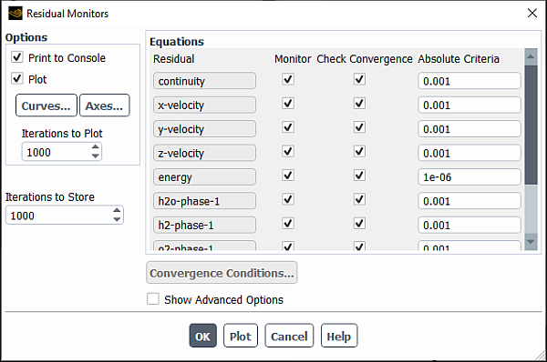The image size is (547, 362).
Task: Increase Iterations to Store with up arrow
Action: click(117, 211)
